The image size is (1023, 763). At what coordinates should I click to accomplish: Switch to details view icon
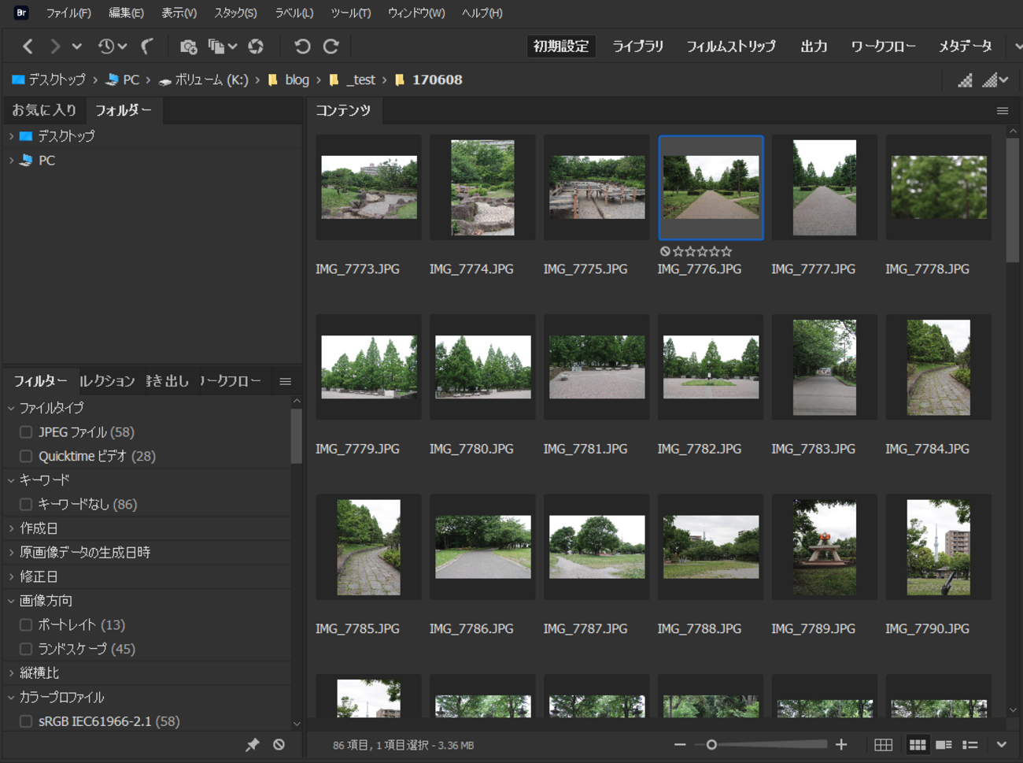[x=944, y=745]
